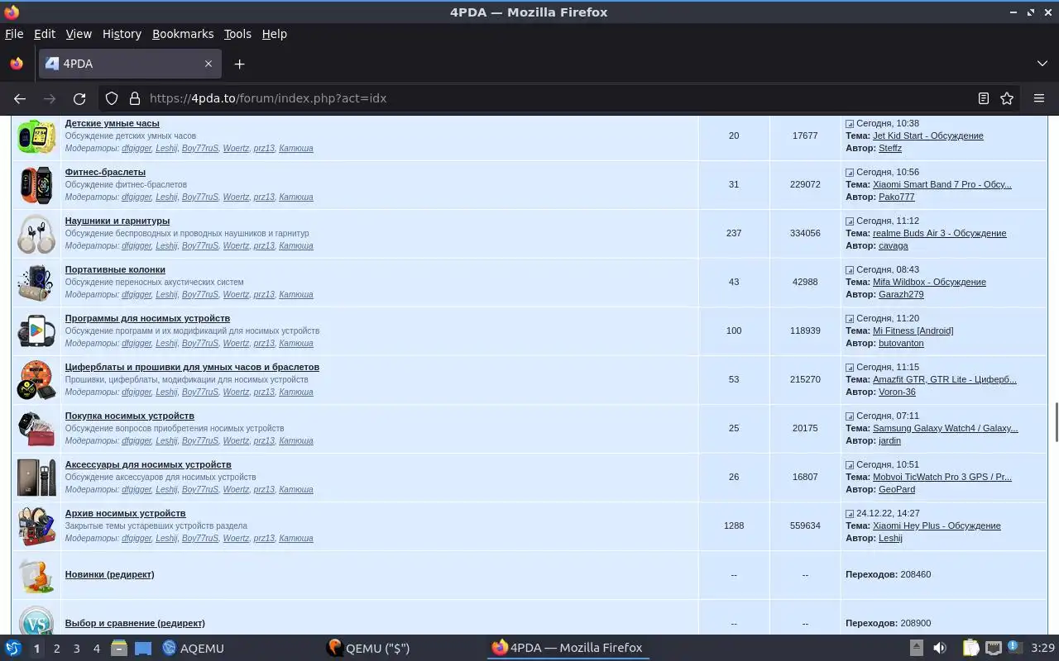Open Firefox hamburger application menu
This screenshot has height=661, width=1059.
point(1039,98)
